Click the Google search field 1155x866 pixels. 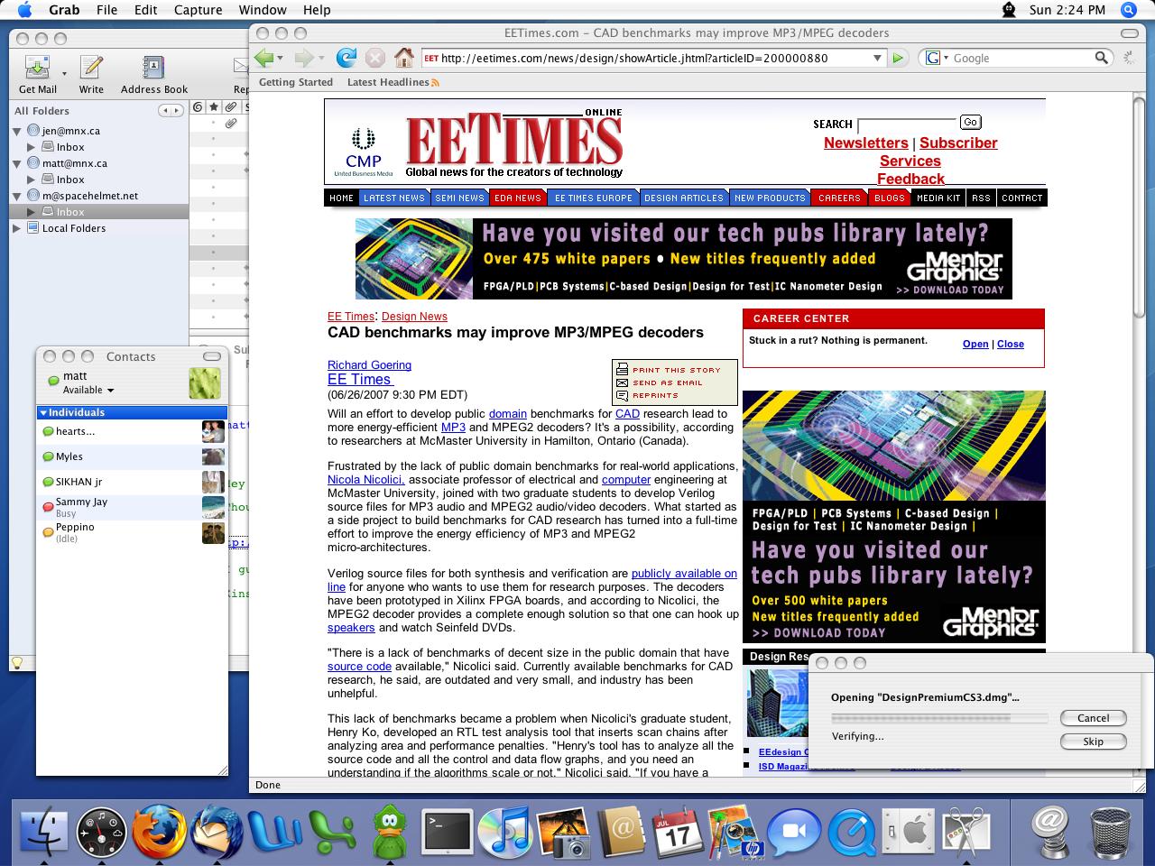pos(1020,58)
